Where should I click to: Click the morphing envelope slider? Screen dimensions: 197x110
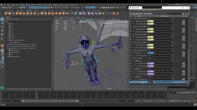pyautogui.click(x=163, y=58)
